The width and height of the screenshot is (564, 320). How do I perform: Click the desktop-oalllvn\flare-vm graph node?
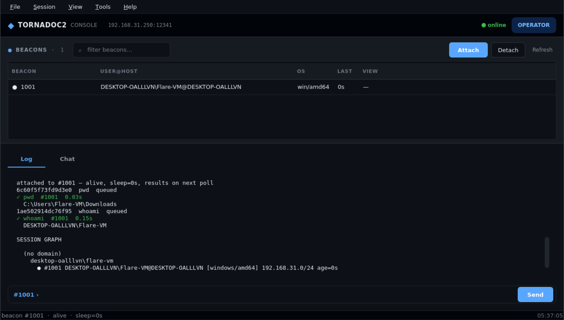coord(72,261)
